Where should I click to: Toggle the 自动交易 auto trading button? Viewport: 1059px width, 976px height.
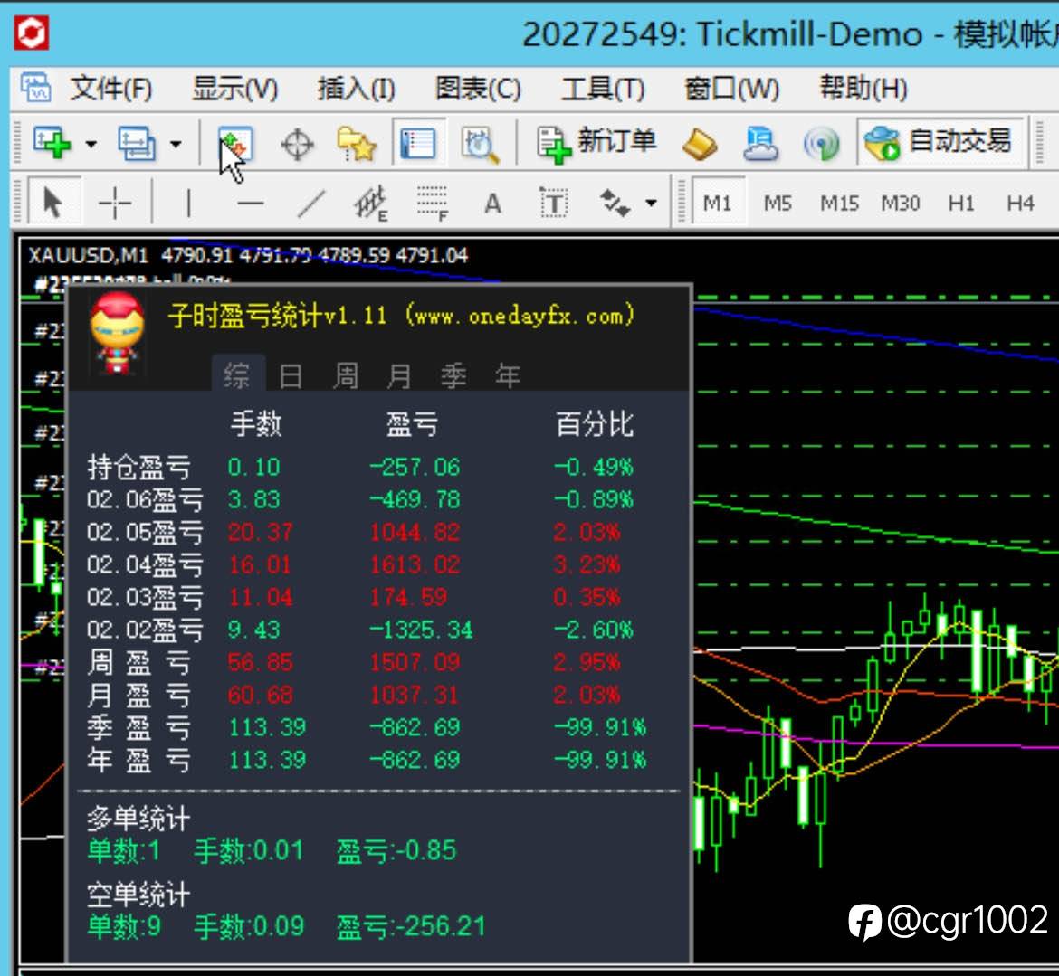pos(940,142)
